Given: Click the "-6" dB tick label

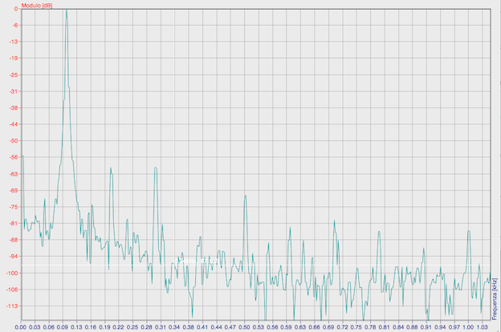Looking at the screenshot, I should coord(16,25).
